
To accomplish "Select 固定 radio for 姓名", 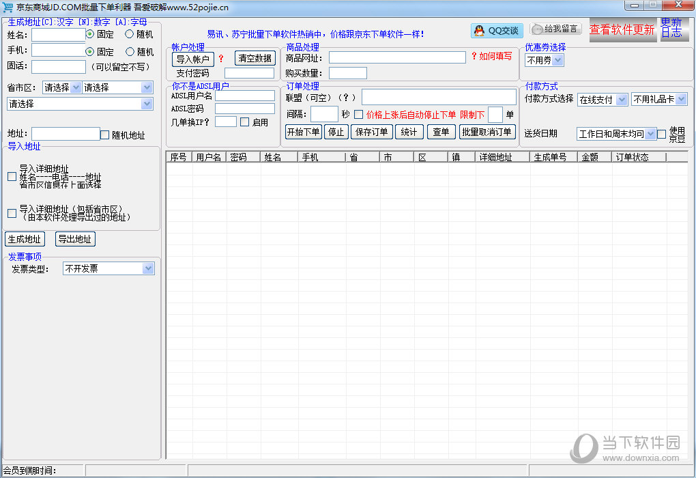I will click(90, 34).
